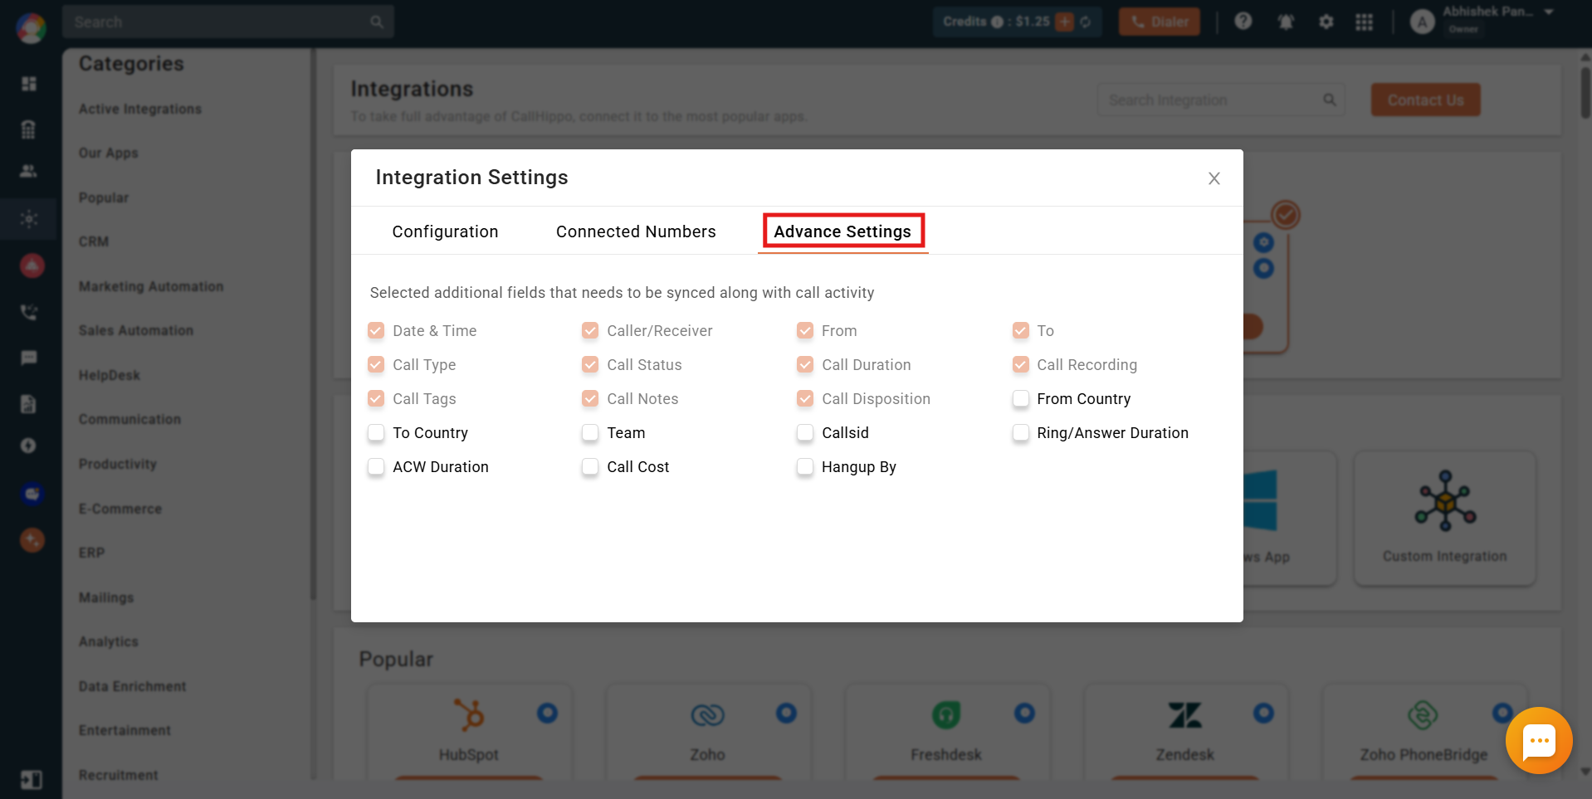Check the Callsid field

[x=805, y=433]
